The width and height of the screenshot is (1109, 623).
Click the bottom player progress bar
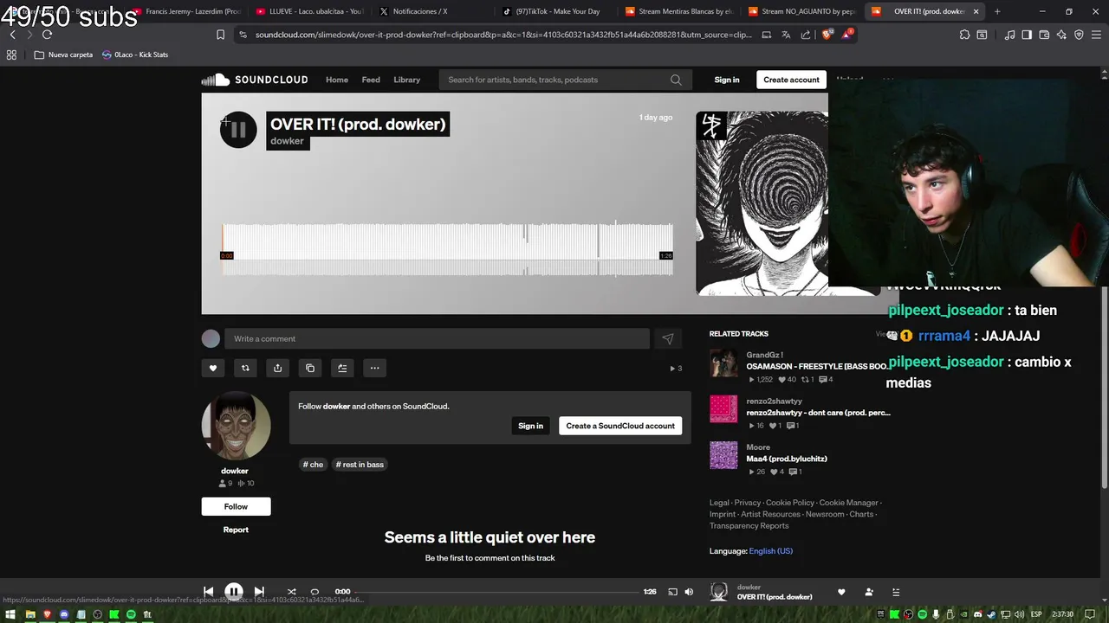coord(496,592)
